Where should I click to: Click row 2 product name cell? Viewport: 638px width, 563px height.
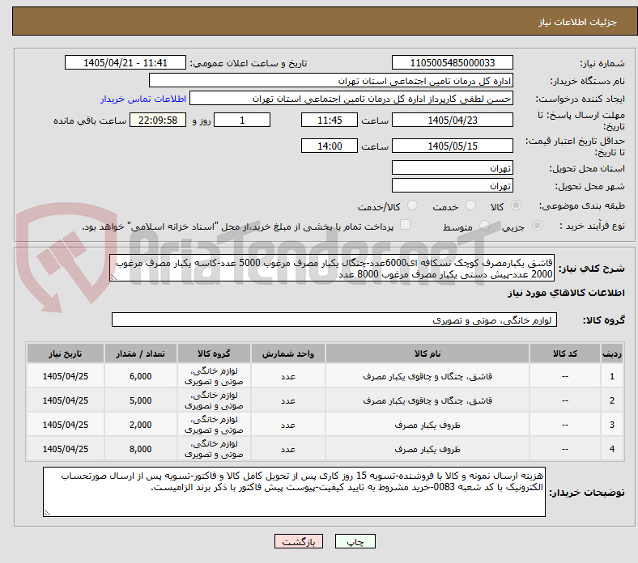tap(427, 400)
